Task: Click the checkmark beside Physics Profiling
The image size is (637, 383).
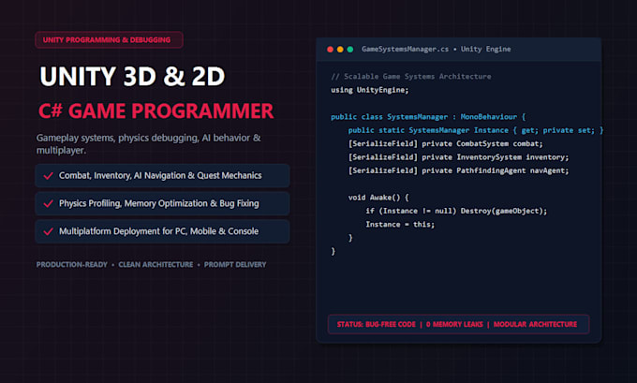Action: click(x=49, y=203)
